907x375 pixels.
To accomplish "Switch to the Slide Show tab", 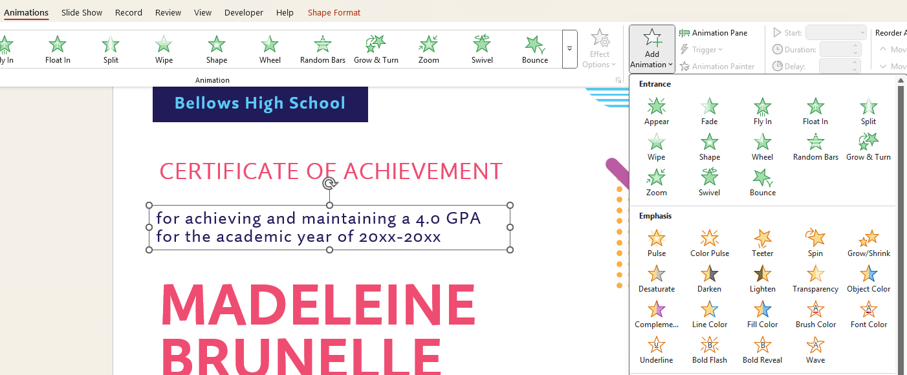I will point(82,12).
